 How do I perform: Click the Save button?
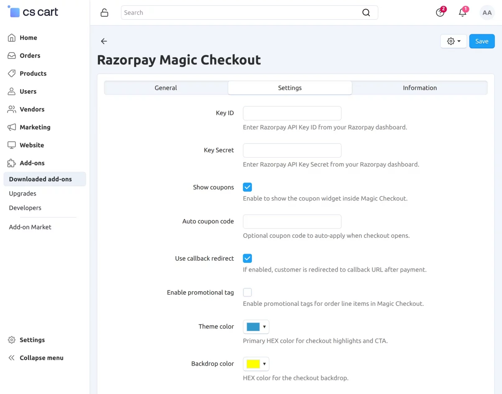click(482, 41)
